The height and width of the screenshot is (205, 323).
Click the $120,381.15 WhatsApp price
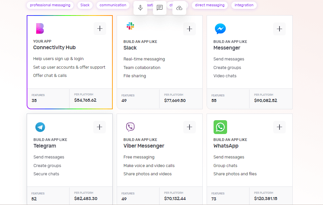pyautogui.click(x=266, y=199)
